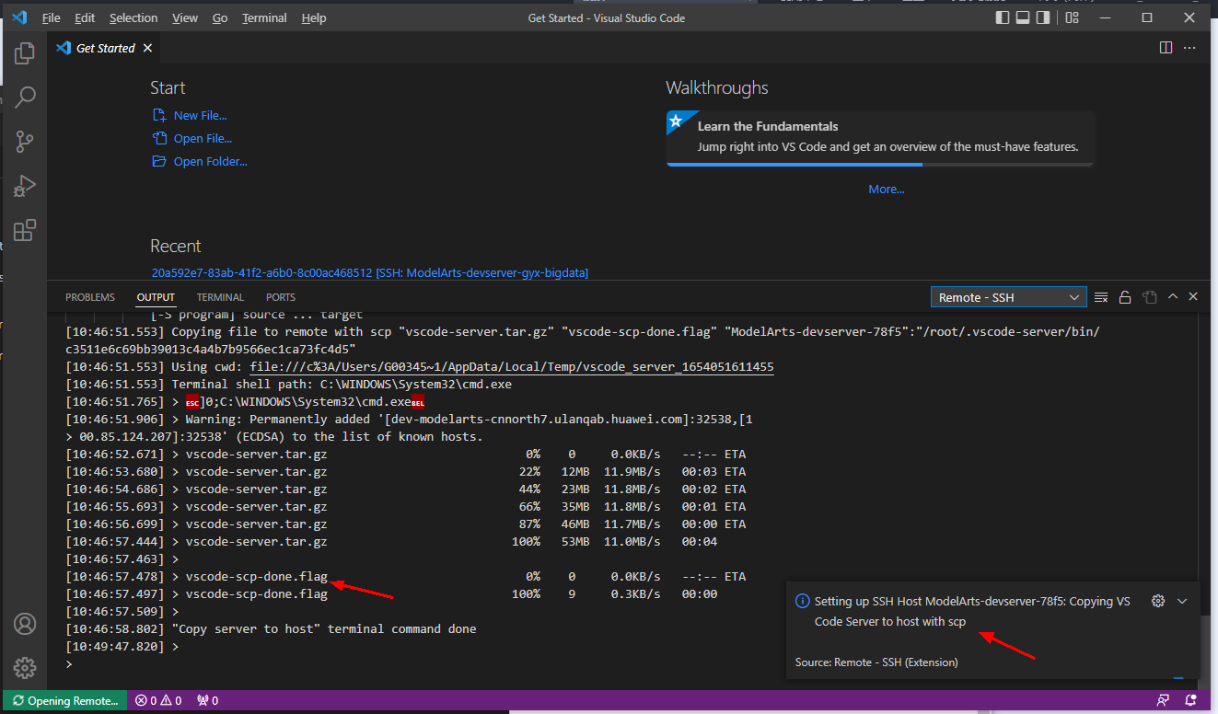1218x714 pixels.
Task: Click the notification message about copying VS Code Server
Action: [972, 611]
